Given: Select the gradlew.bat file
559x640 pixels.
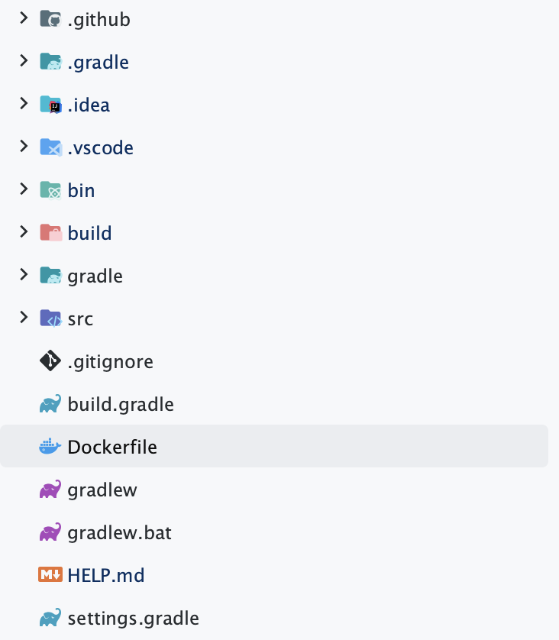Looking at the screenshot, I should [x=118, y=532].
